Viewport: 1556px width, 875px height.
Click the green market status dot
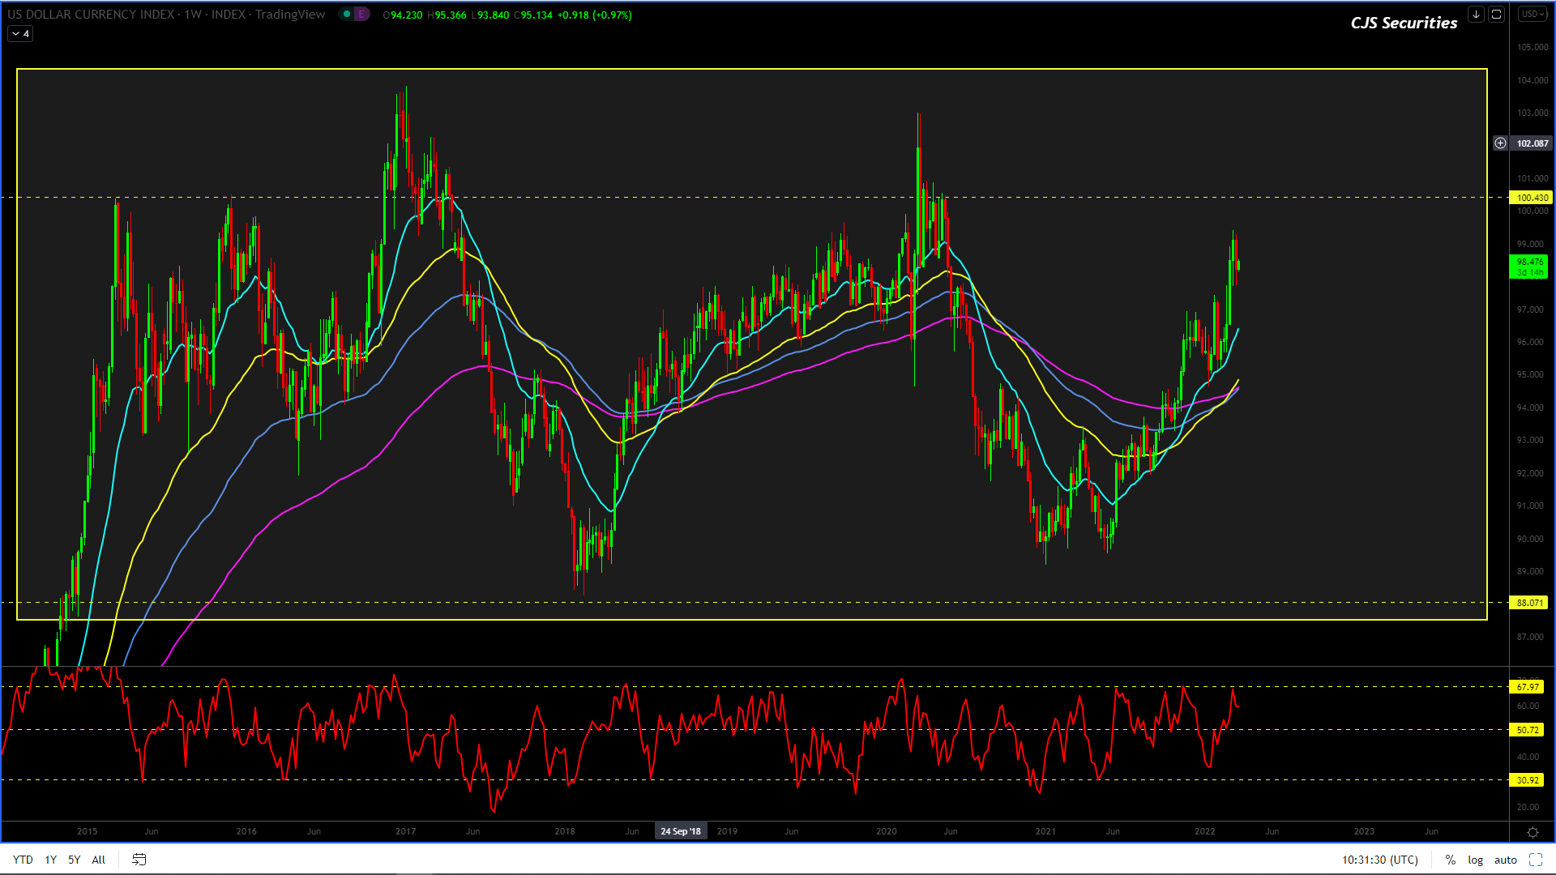(x=347, y=14)
